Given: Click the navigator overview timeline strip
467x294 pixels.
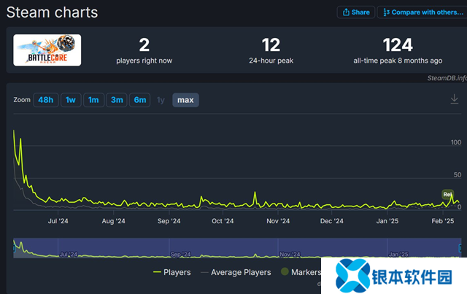Looking at the screenshot, I should tap(237, 248).
